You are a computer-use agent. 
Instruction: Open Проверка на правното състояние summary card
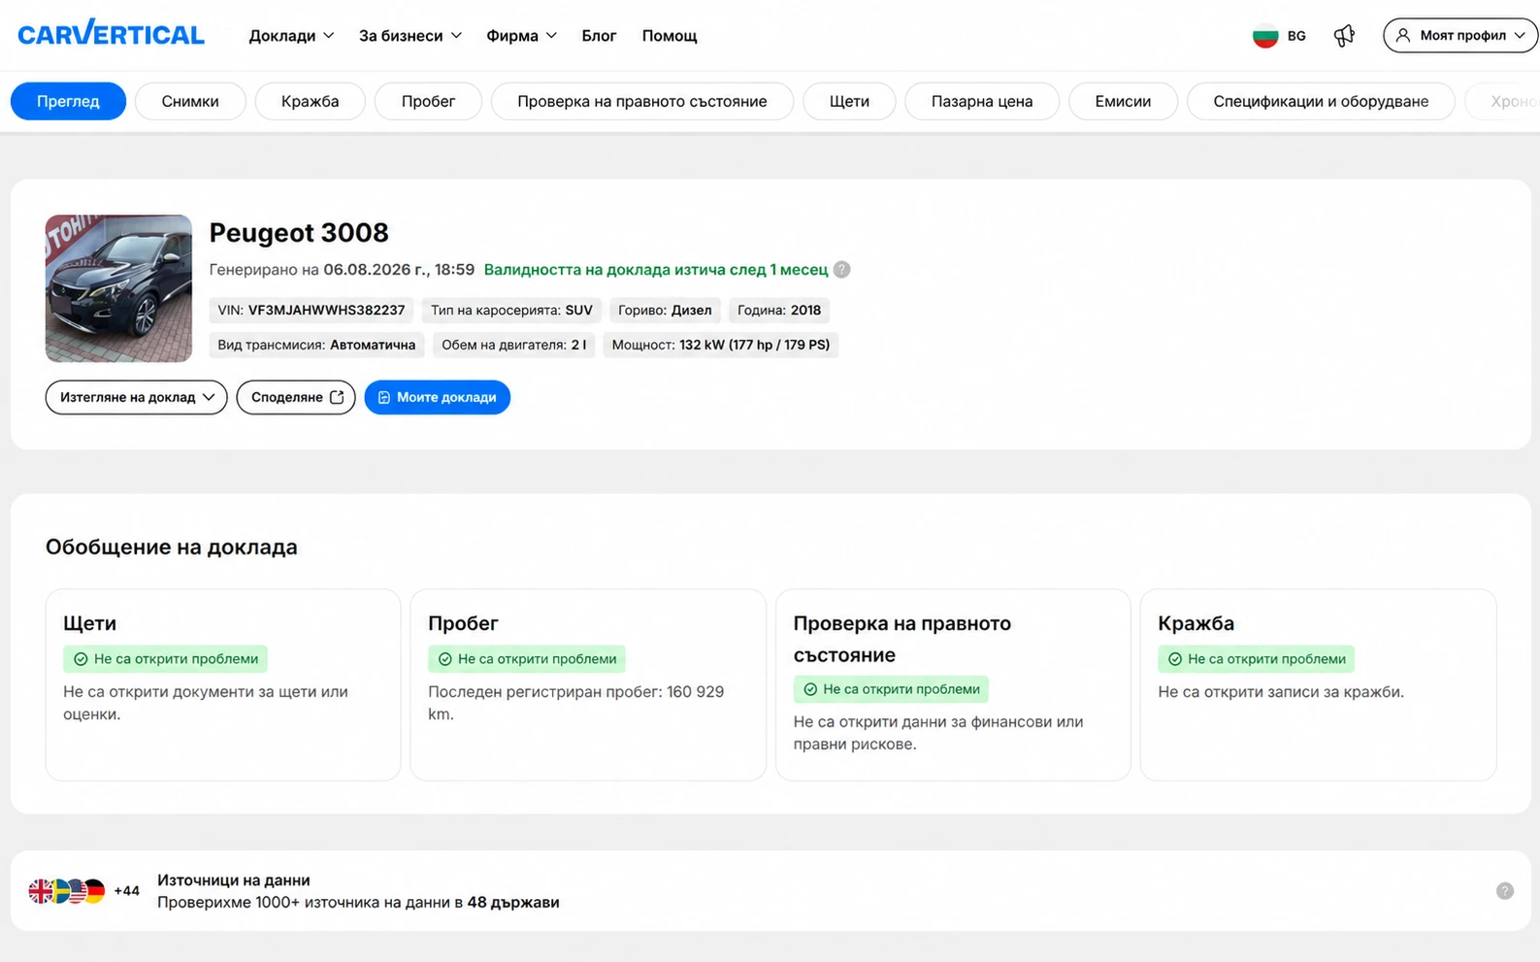click(953, 684)
